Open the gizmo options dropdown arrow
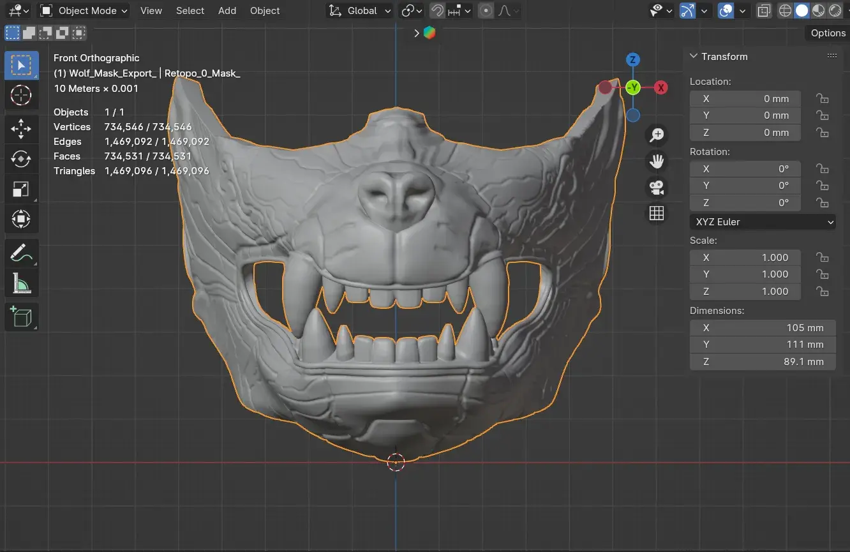 [x=704, y=11]
